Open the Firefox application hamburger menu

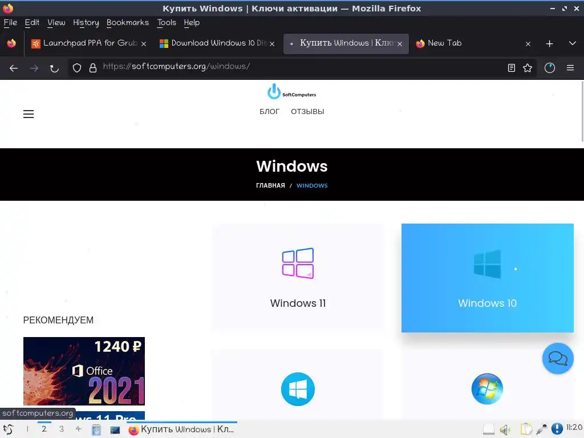(x=570, y=68)
